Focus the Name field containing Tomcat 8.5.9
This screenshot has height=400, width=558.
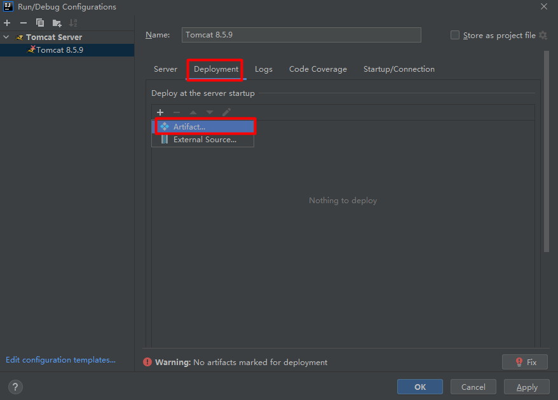[x=301, y=35]
